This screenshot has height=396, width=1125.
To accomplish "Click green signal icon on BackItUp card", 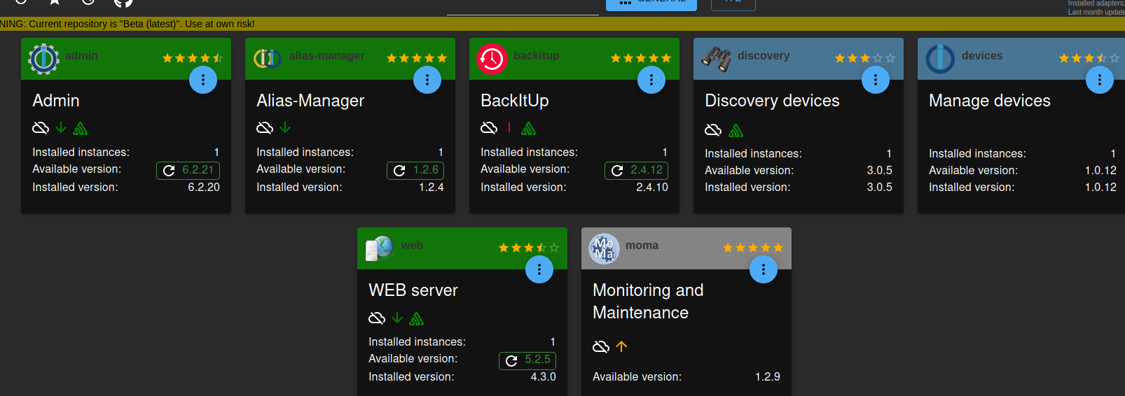I will 529,128.
